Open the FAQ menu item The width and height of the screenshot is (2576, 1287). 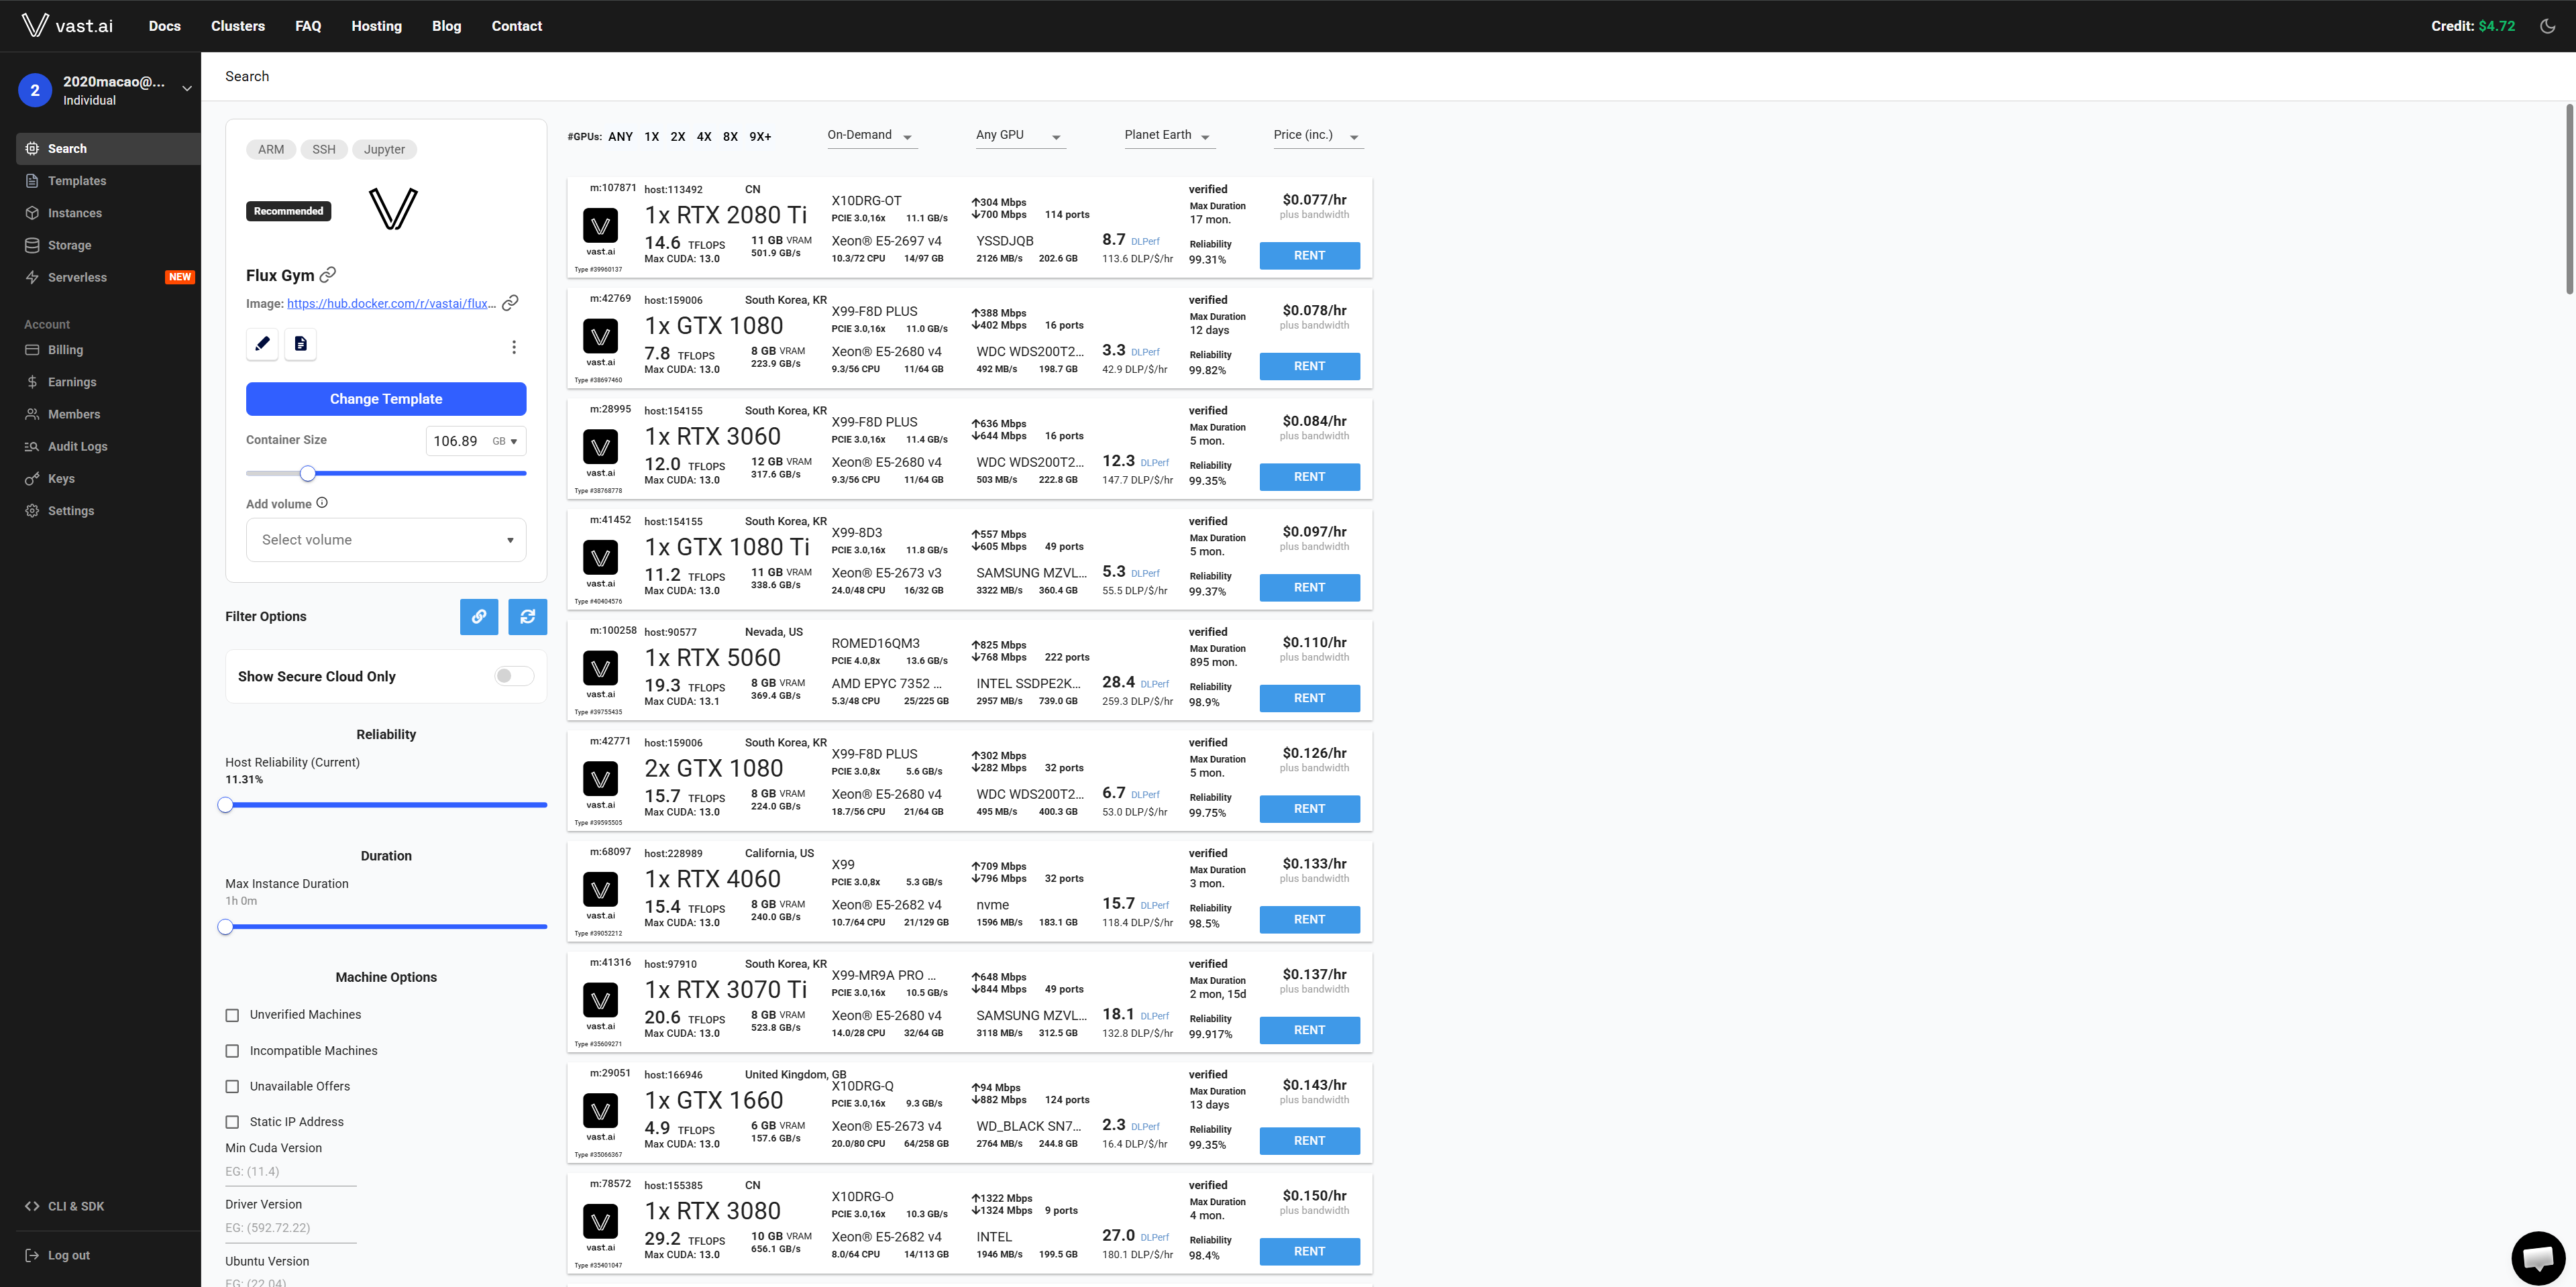308,26
